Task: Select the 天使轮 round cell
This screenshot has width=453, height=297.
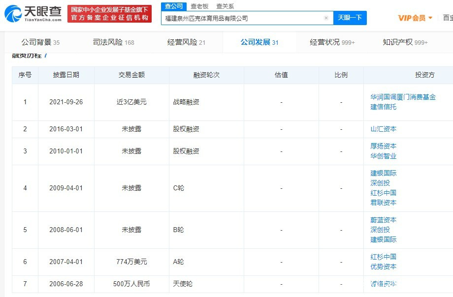Action: (x=183, y=284)
